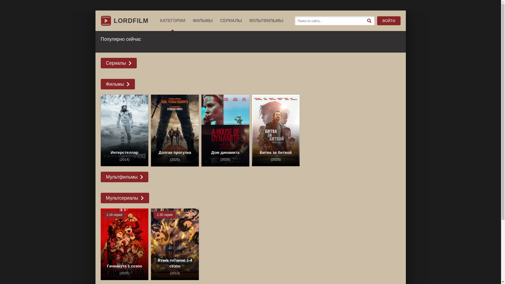The height and width of the screenshot is (284, 505).
Task: Click the search magnifier icon
Action: tap(369, 21)
